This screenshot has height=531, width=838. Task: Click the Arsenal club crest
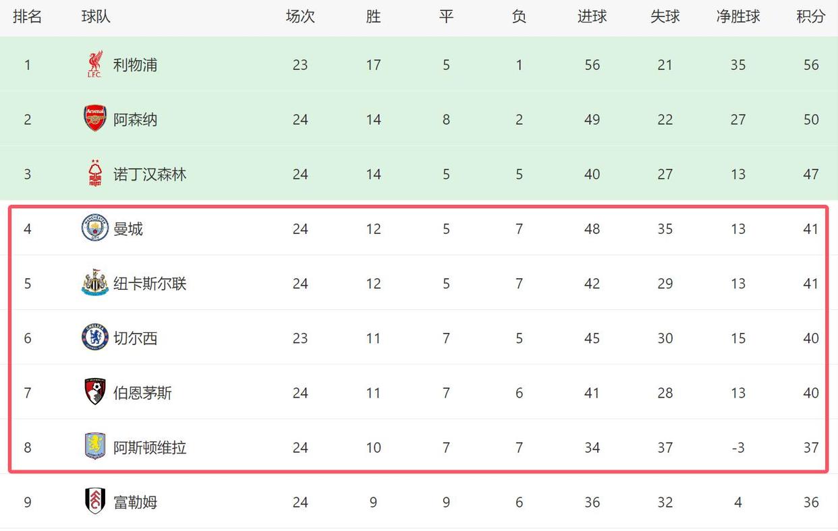click(x=95, y=119)
